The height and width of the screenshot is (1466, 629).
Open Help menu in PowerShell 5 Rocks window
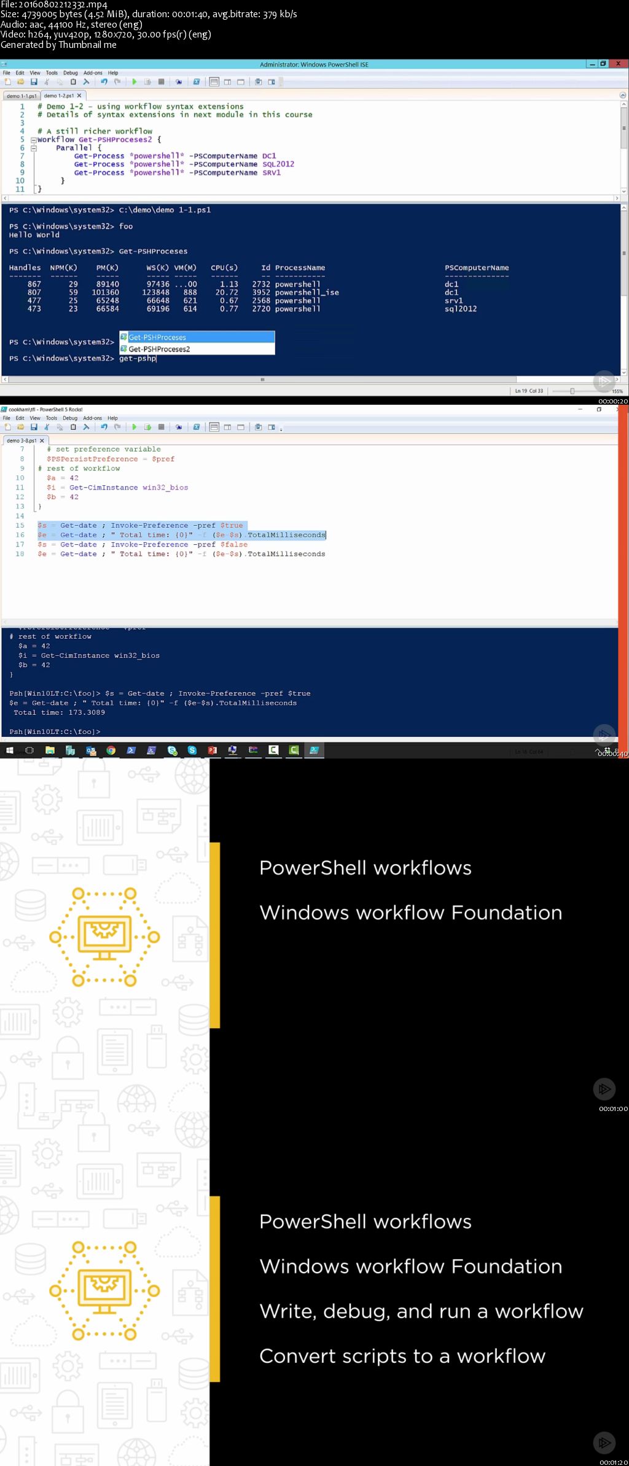coord(112,418)
